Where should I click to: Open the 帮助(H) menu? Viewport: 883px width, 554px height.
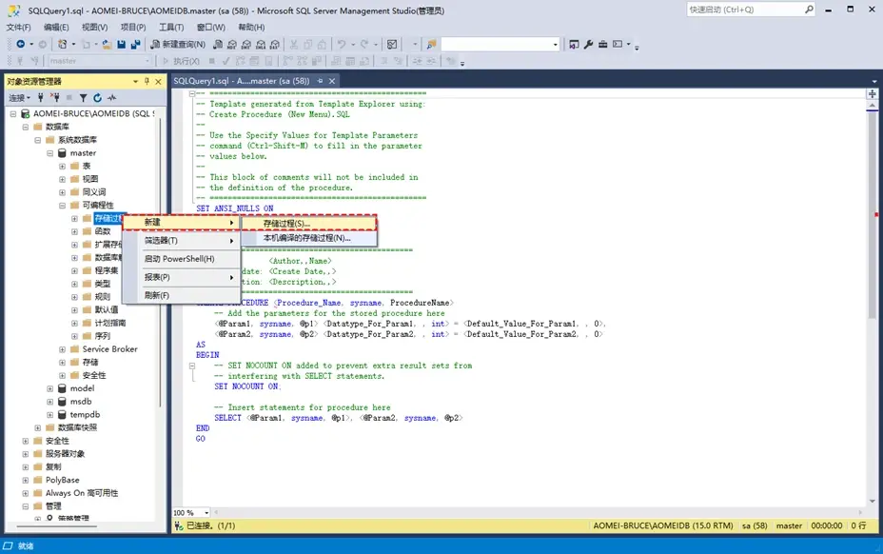[251, 27]
